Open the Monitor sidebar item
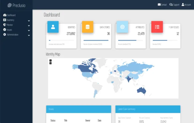This screenshot has height=123, width=194. coord(10,25)
